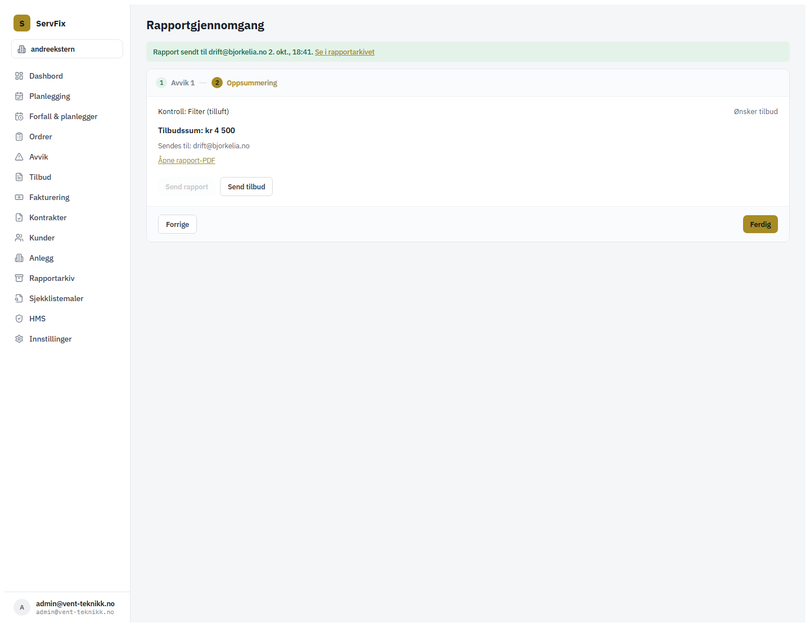Click 'Sendes til: drift@bjorkelia.no' text

[204, 146]
